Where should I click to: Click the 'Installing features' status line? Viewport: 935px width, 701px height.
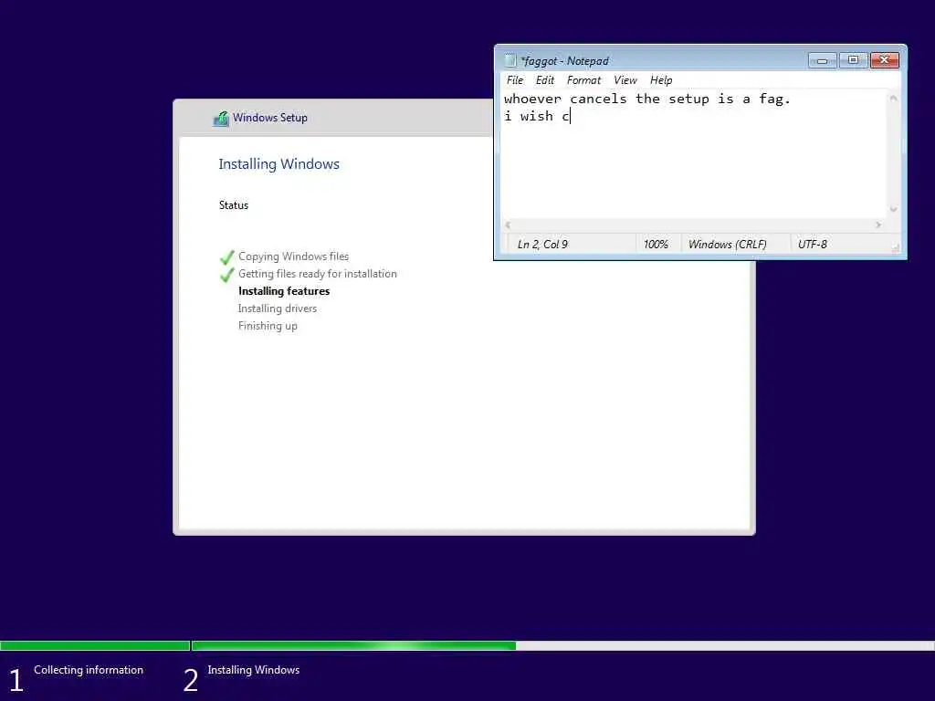click(x=284, y=291)
